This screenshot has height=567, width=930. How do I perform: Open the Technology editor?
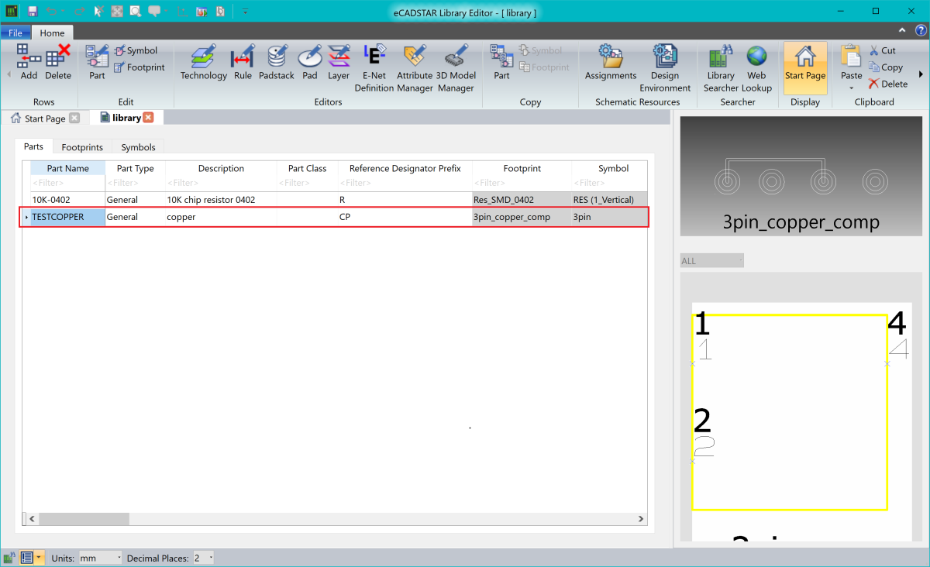pos(204,63)
